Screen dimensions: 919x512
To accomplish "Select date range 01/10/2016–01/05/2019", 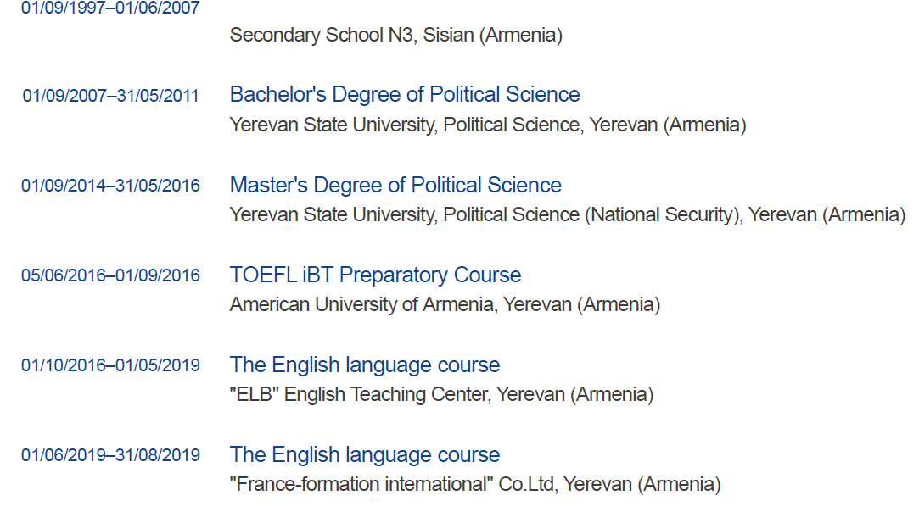I will (x=111, y=365).
